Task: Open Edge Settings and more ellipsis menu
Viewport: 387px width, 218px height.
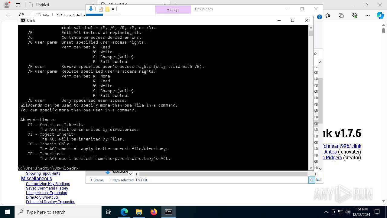Action: [x=368, y=15]
